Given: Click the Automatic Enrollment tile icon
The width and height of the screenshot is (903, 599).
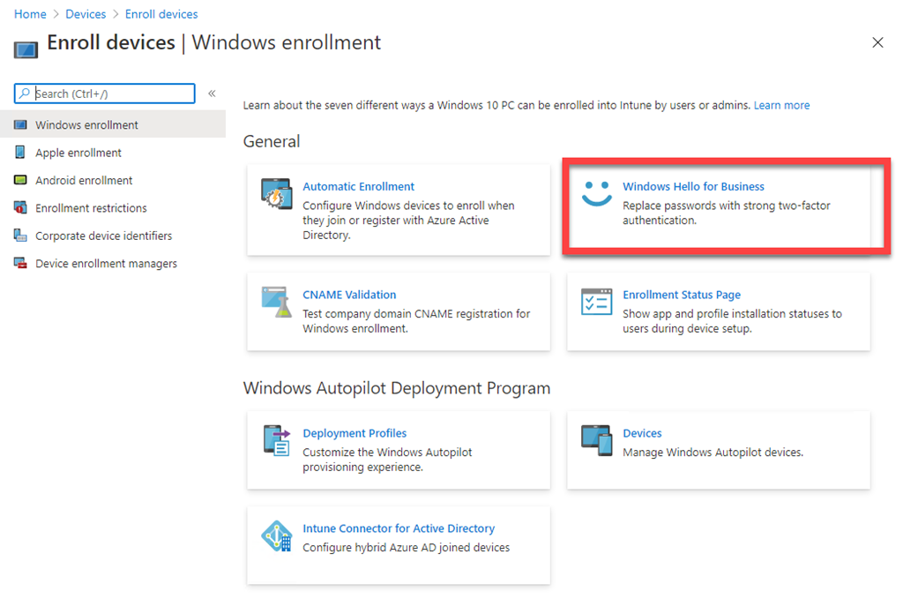Looking at the screenshot, I should coord(276,194).
